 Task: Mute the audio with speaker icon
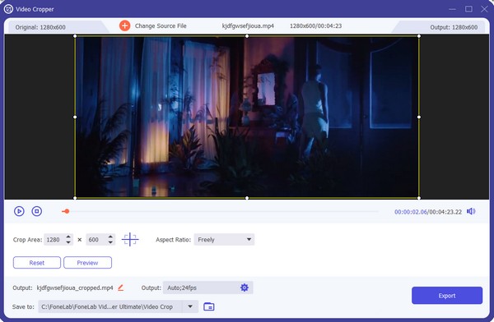pos(471,211)
